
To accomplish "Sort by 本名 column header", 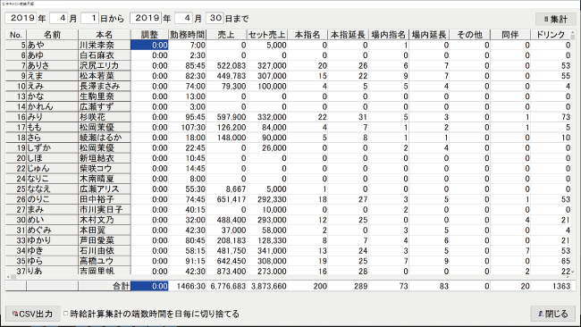I will [x=104, y=35].
